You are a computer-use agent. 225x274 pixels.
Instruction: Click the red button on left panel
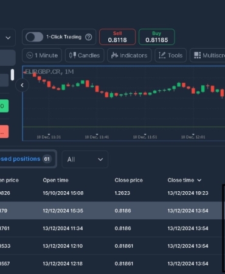point(4,132)
